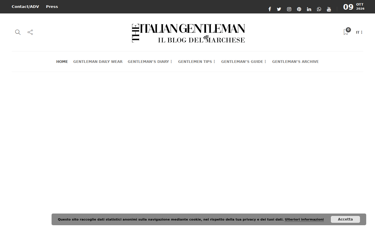Open the LinkedIn social icon

[309, 9]
